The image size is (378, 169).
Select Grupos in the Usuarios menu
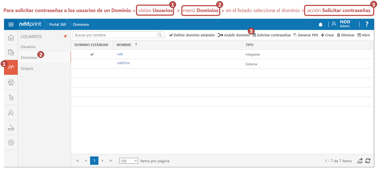[27, 69]
